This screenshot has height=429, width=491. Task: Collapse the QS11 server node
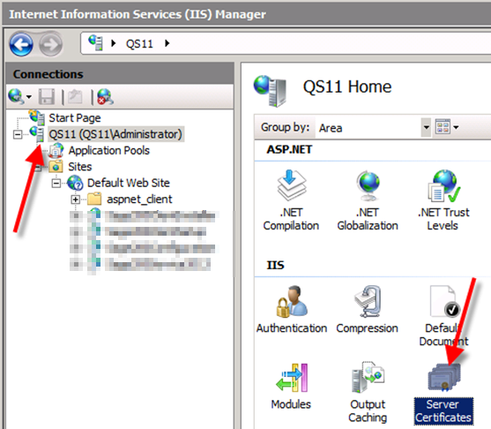(18, 134)
